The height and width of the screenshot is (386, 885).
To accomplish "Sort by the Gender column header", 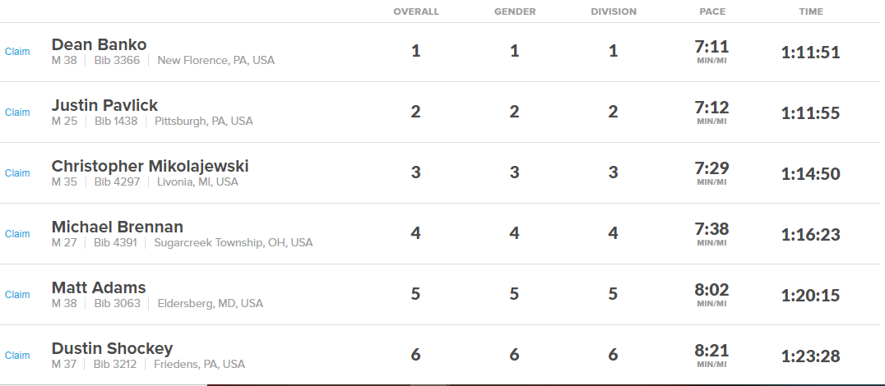I will click(515, 11).
